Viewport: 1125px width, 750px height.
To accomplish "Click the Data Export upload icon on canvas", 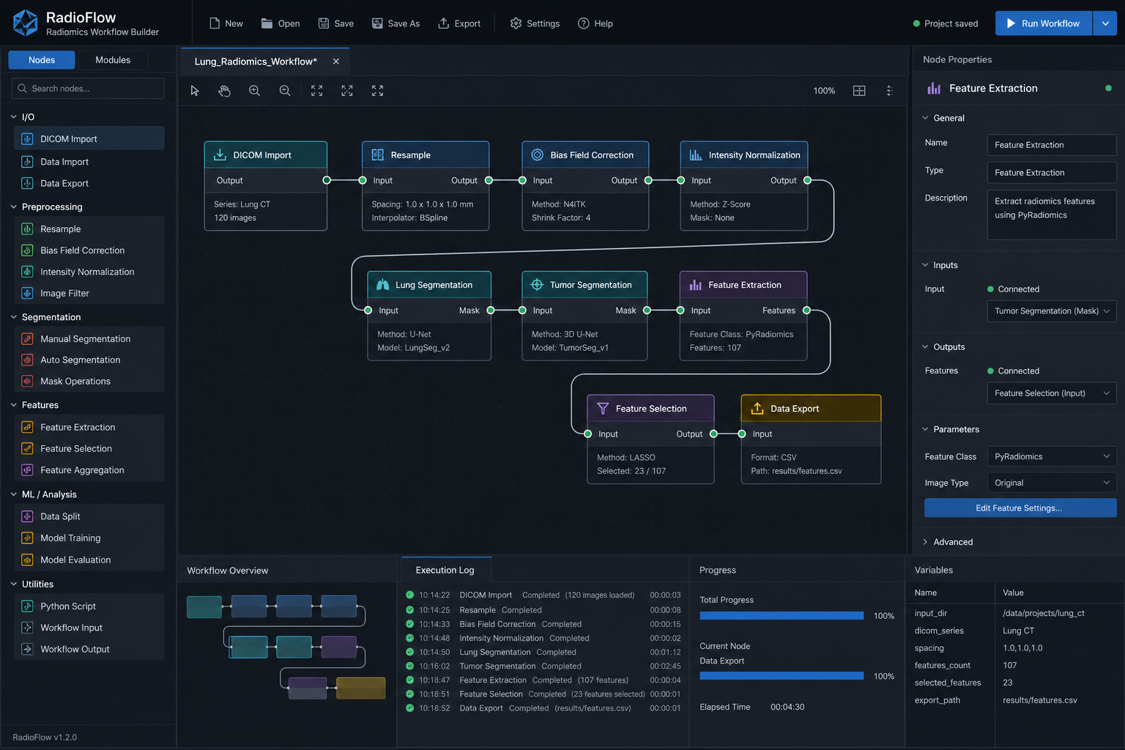I will tap(757, 409).
